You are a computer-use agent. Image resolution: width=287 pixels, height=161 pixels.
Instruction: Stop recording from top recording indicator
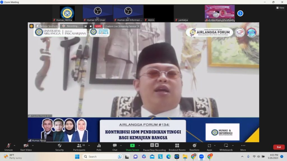pyautogui.click(x=91, y=26)
